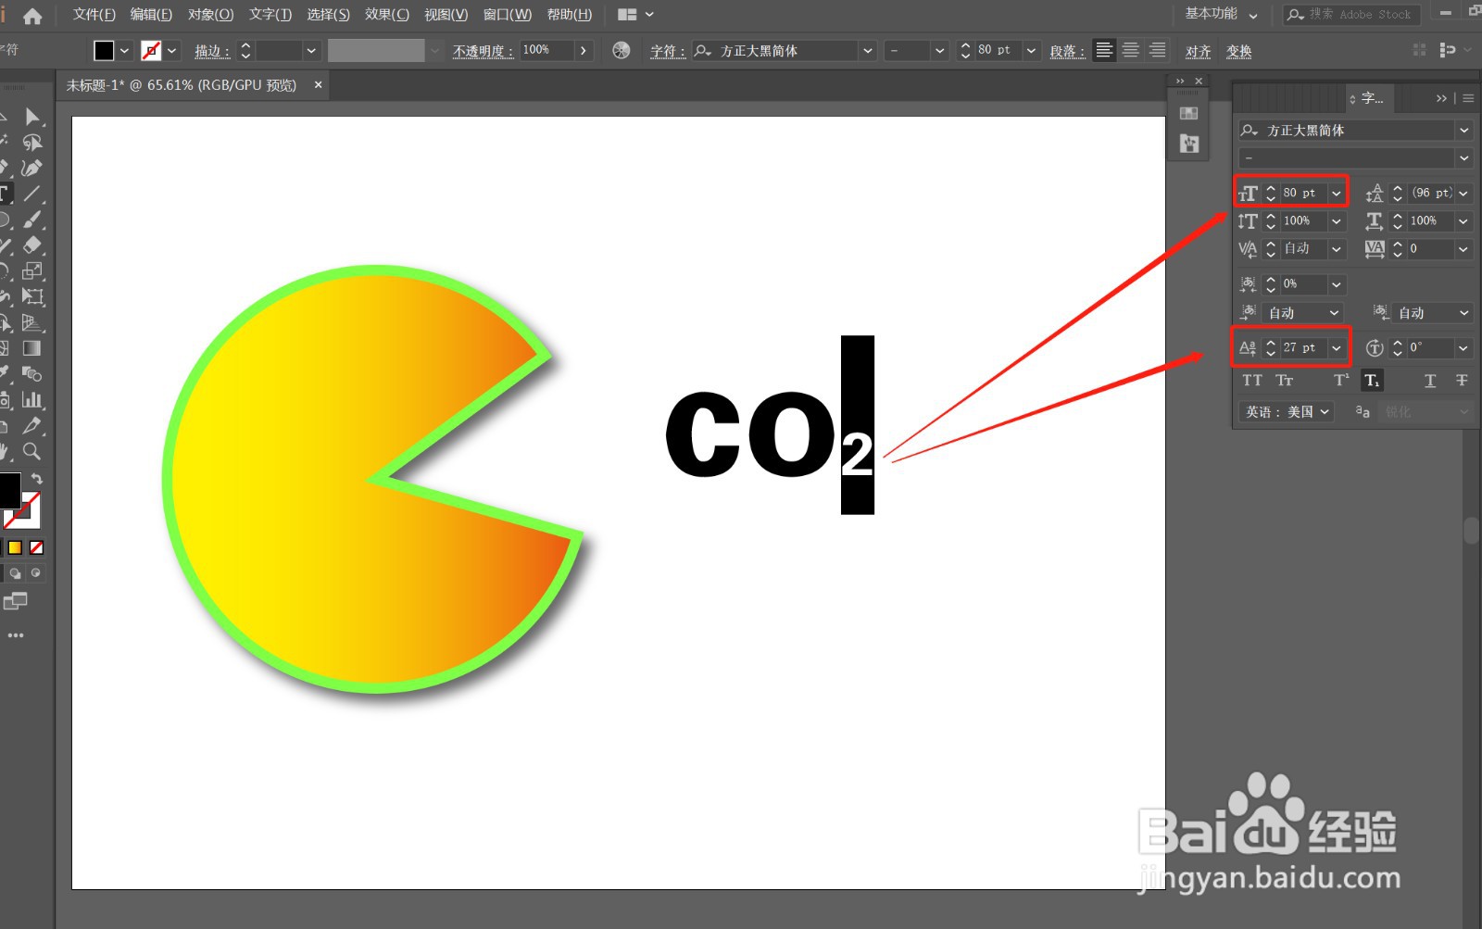Open the 文件(F) menu
1482x929 pixels.
[94, 15]
